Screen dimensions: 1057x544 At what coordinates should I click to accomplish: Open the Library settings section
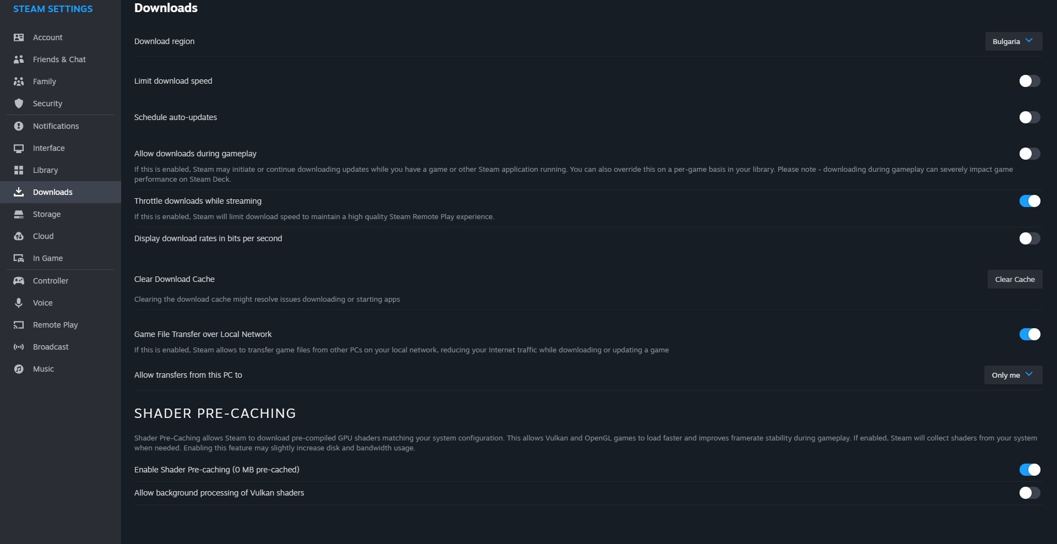[45, 170]
